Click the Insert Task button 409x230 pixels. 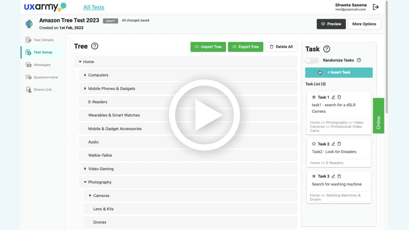339,72
